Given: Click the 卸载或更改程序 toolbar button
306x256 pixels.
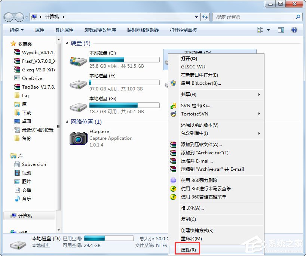Looking at the screenshot, I should pyautogui.click(x=100, y=30).
